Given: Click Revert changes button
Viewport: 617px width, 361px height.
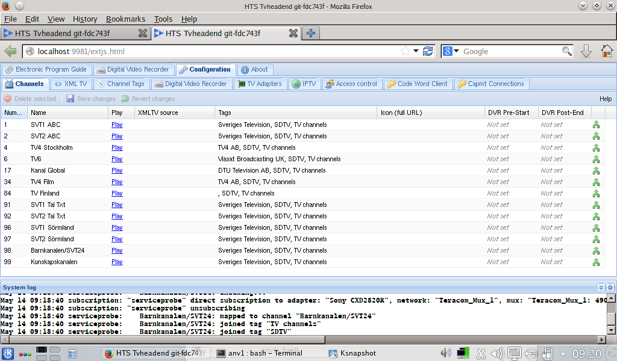Looking at the screenshot, I should click(148, 99).
